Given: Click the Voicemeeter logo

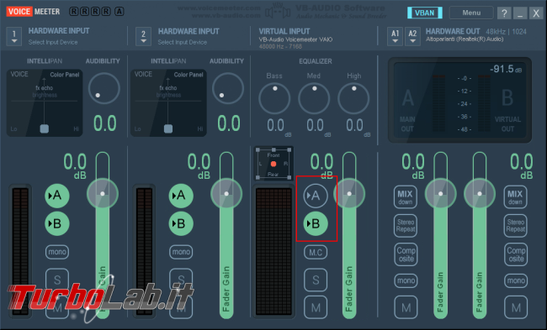Looking at the screenshot, I should point(33,12).
